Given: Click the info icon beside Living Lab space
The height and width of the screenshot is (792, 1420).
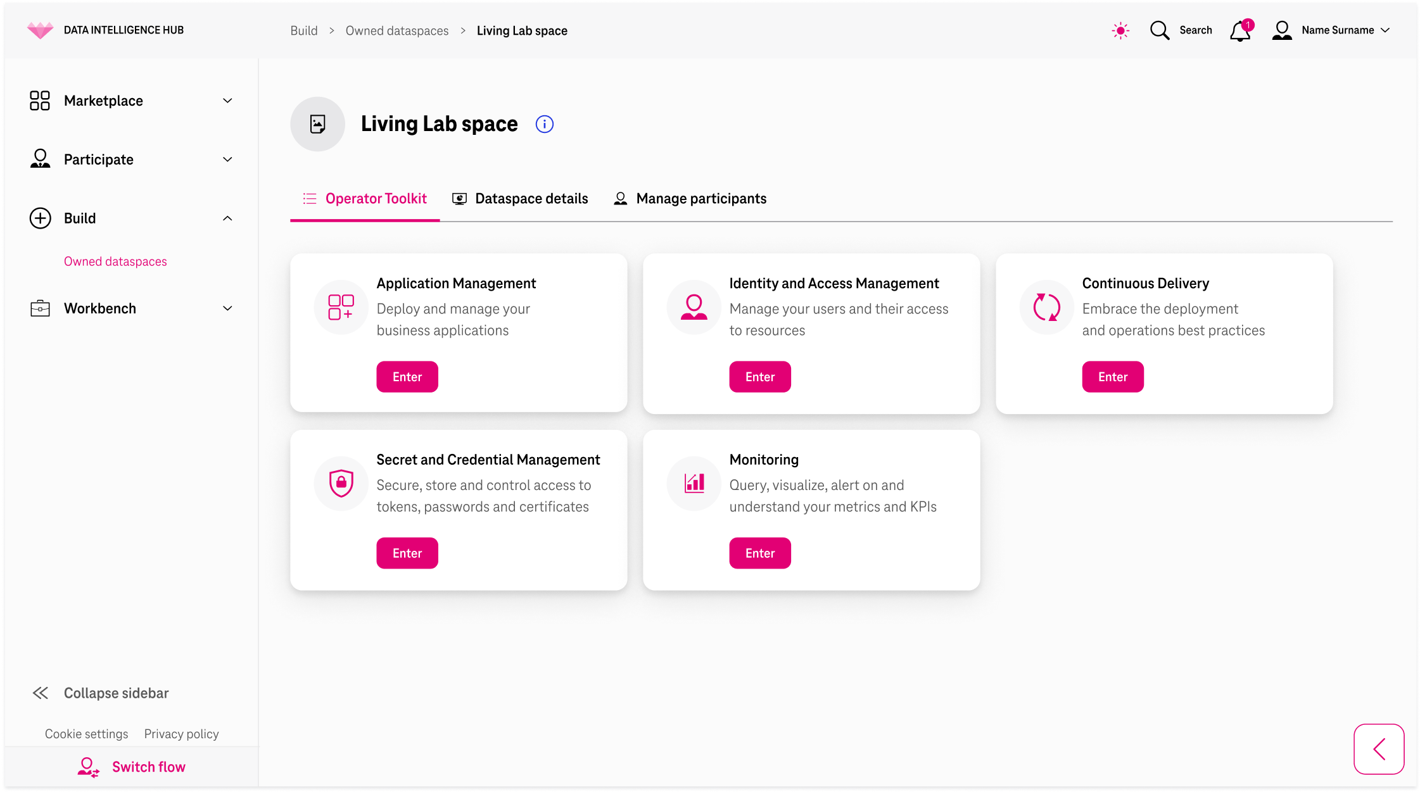Looking at the screenshot, I should pyautogui.click(x=544, y=124).
